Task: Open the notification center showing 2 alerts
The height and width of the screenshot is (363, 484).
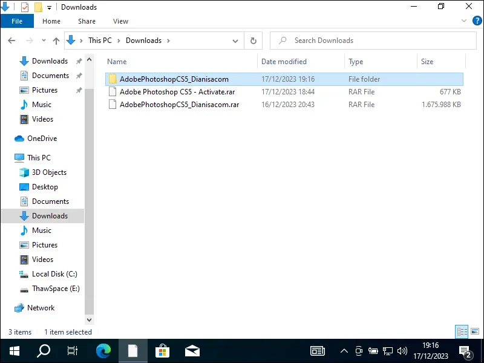Action: [466, 351]
